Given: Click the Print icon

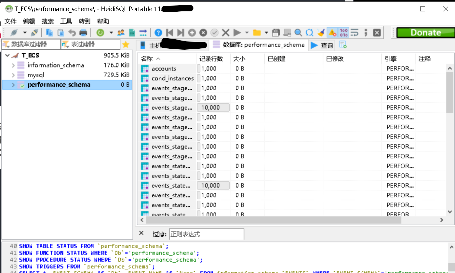Looking at the screenshot, I should pos(84,32).
